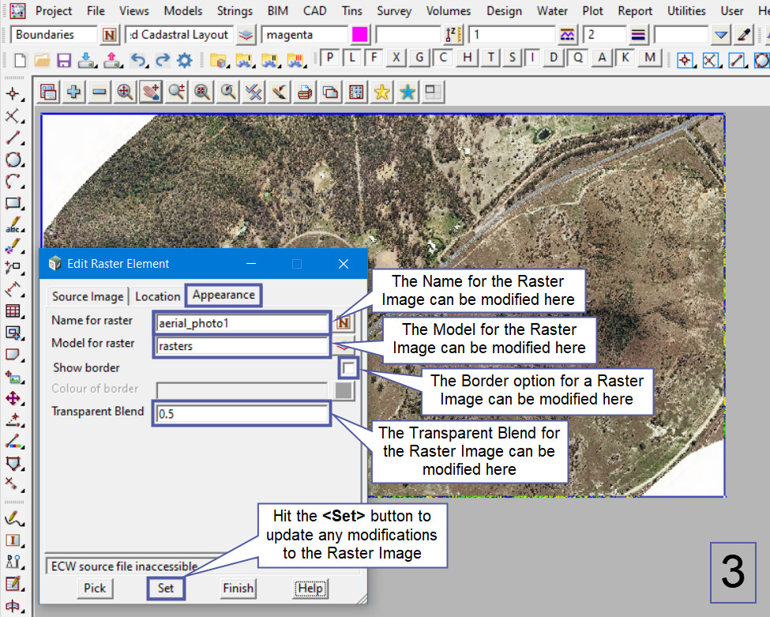Image resolution: width=770 pixels, height=617 pixels.
Task: Click the magenta colour swatch
Action: pyautogui.click(x=360, y=35)
